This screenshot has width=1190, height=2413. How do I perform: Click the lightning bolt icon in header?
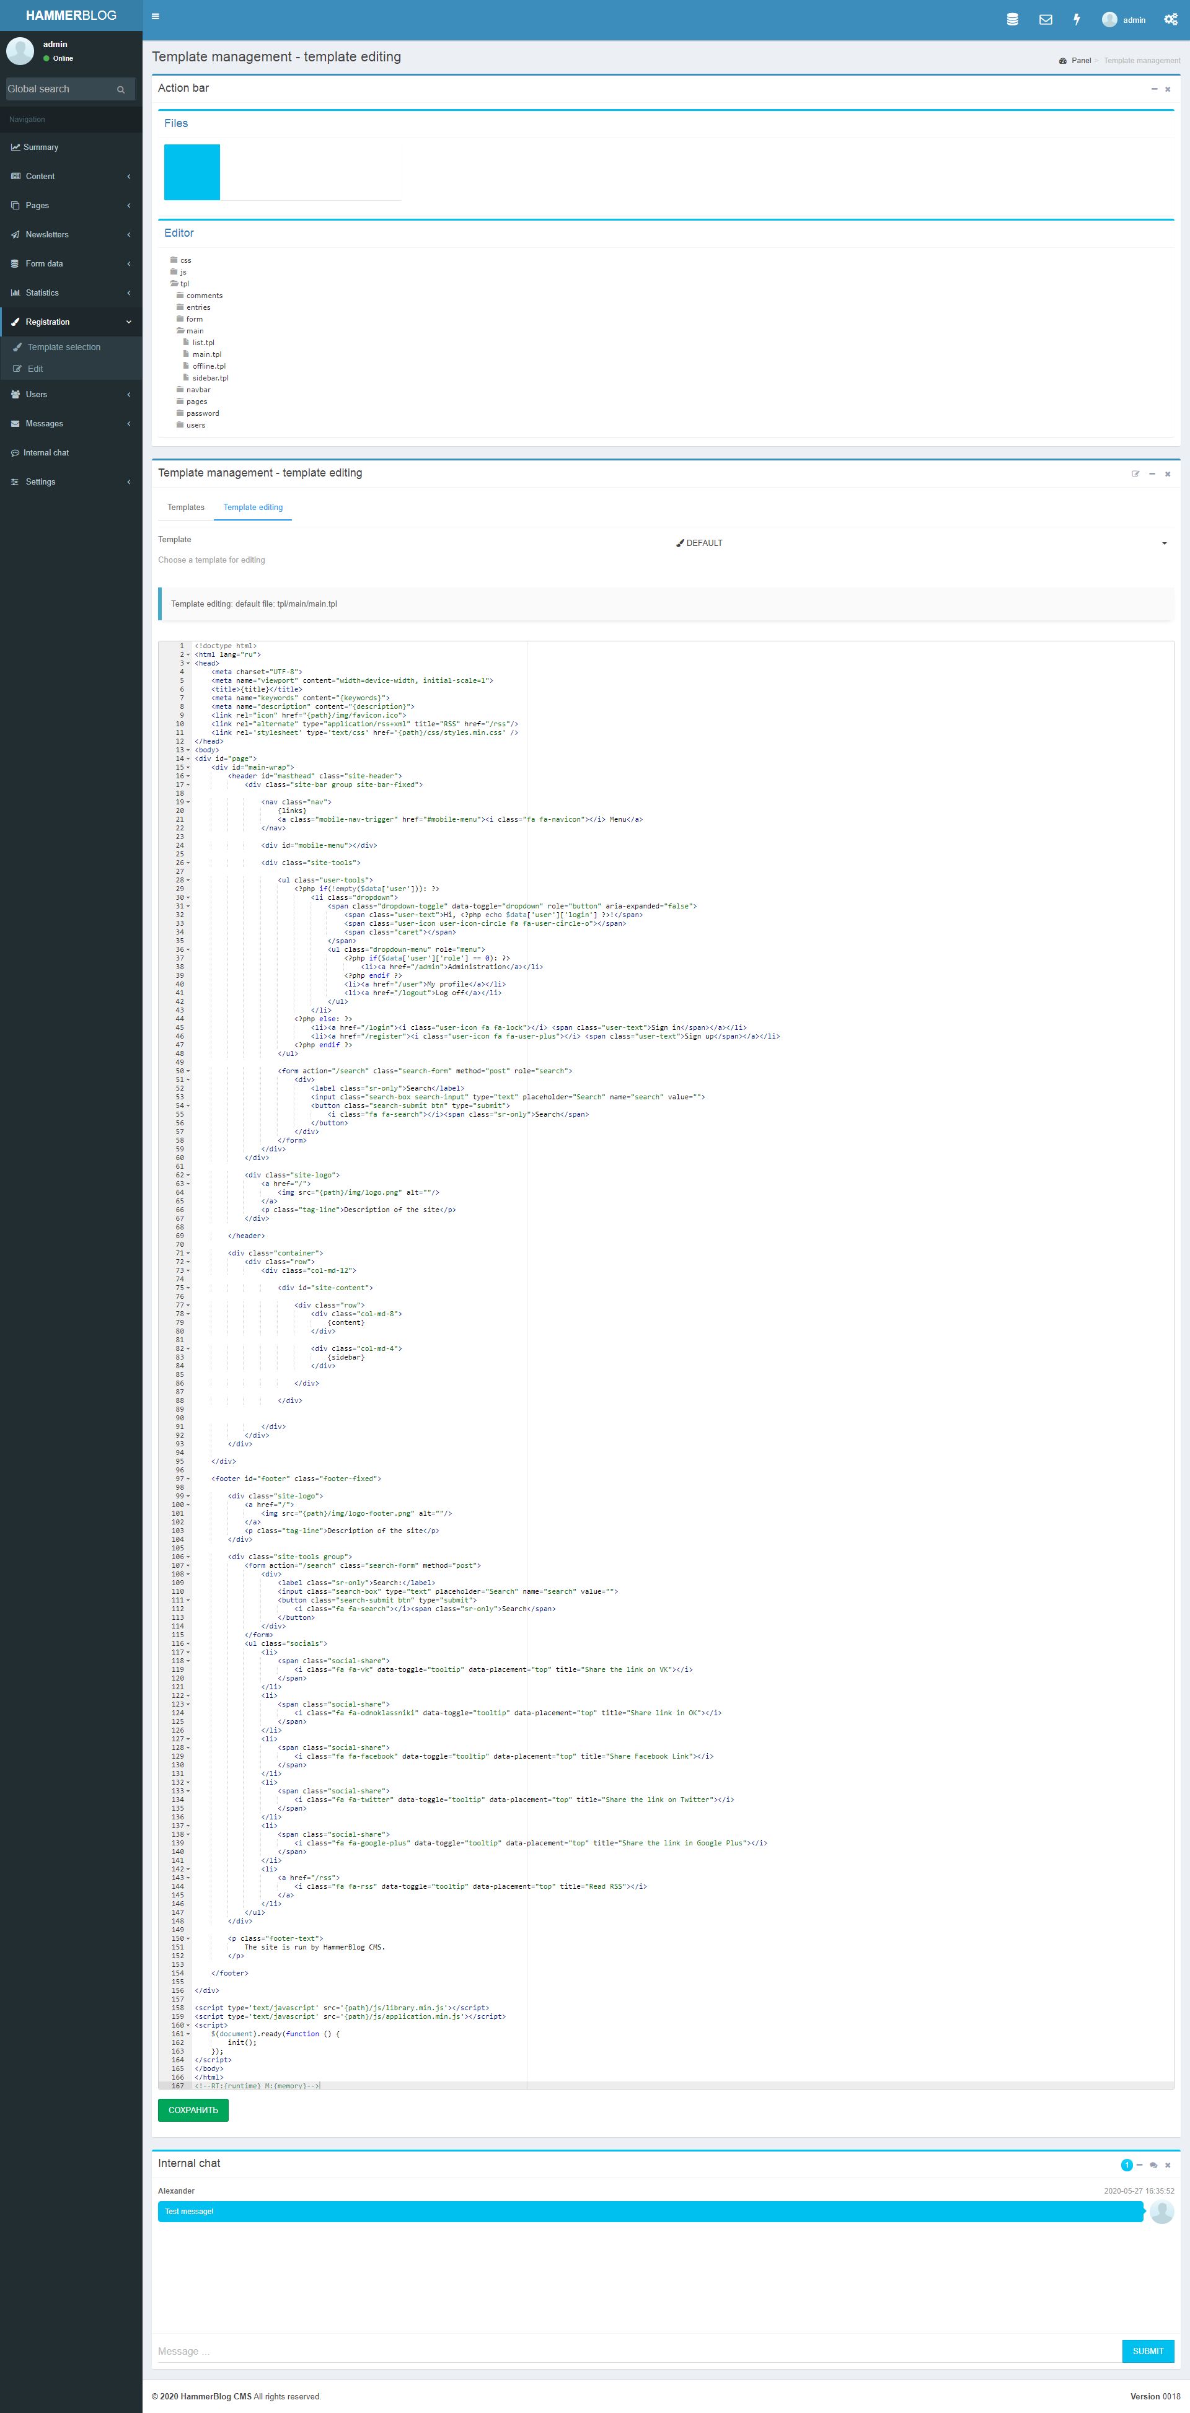point(1077,19)
